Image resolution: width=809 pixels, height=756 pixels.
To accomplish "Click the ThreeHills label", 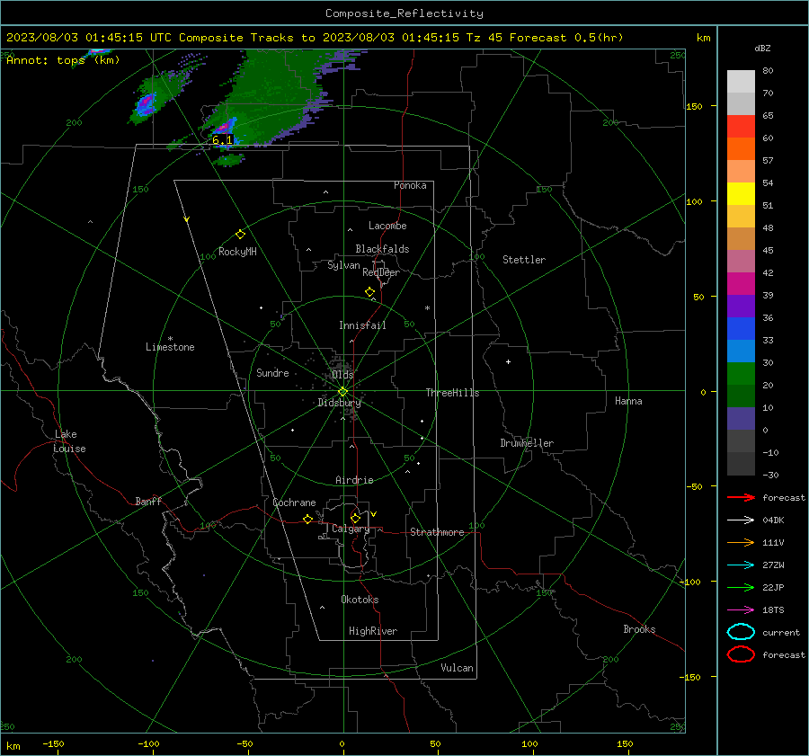I will click(452, 393).
